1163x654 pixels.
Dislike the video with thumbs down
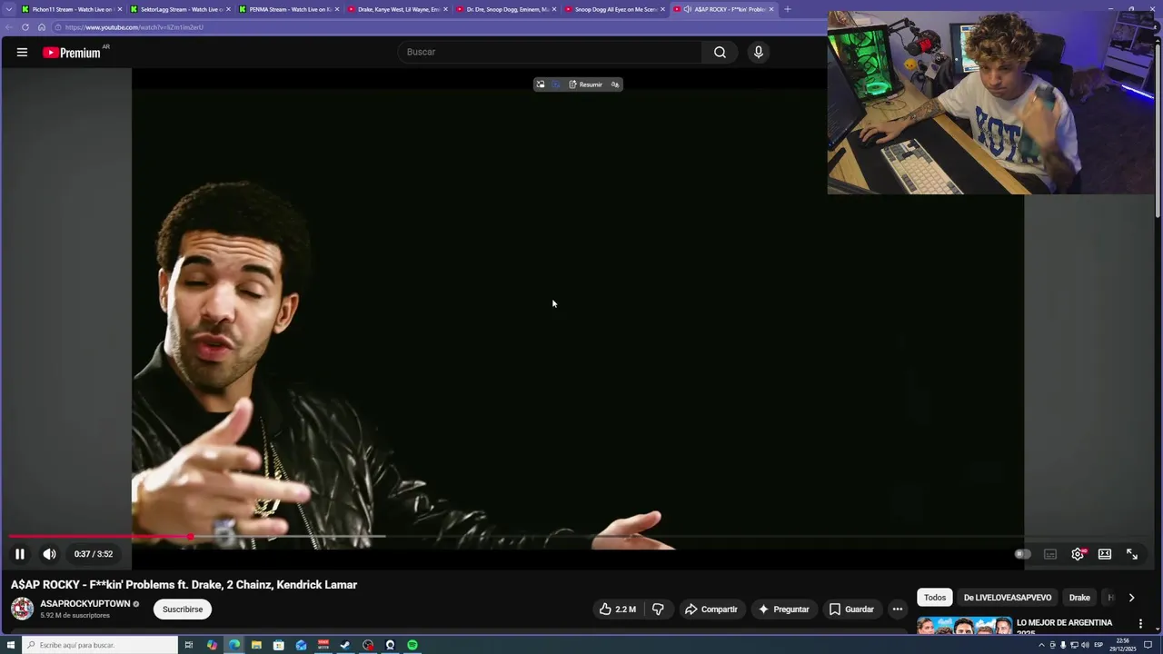658,609
